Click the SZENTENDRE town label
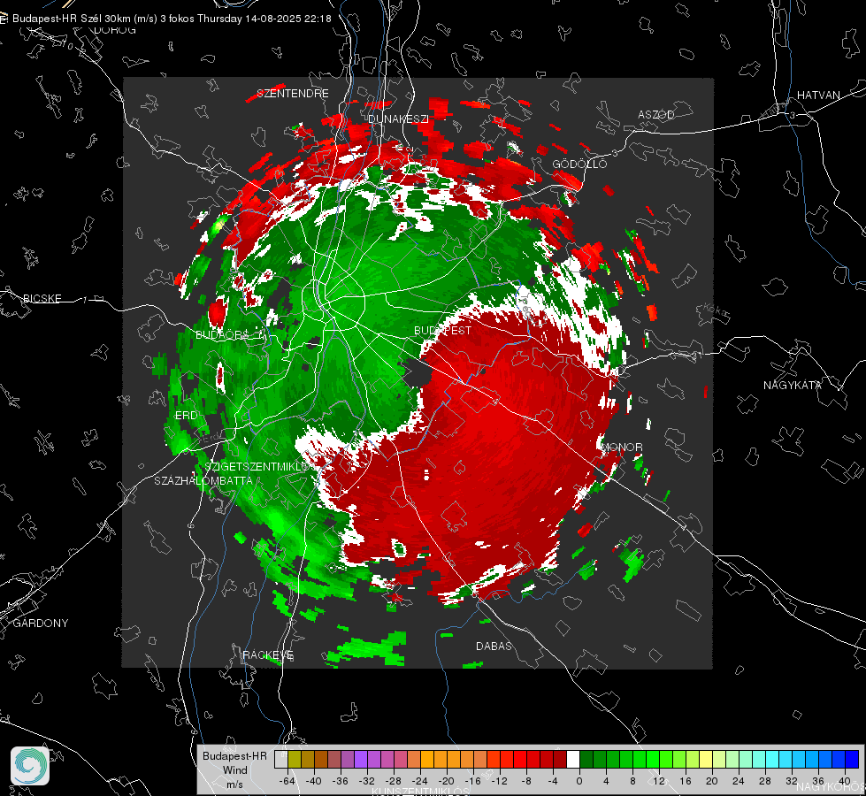866x796 pixels. [292, 94]
